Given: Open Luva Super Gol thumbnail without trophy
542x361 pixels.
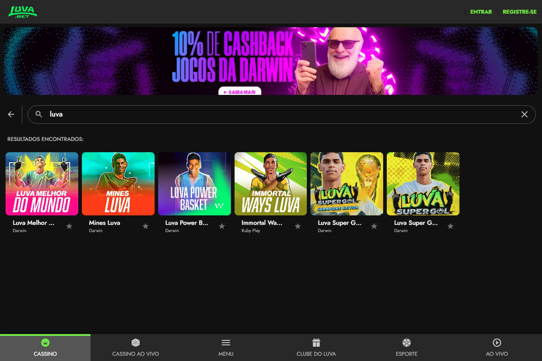Looking at the screenshot, I should 423,184.
